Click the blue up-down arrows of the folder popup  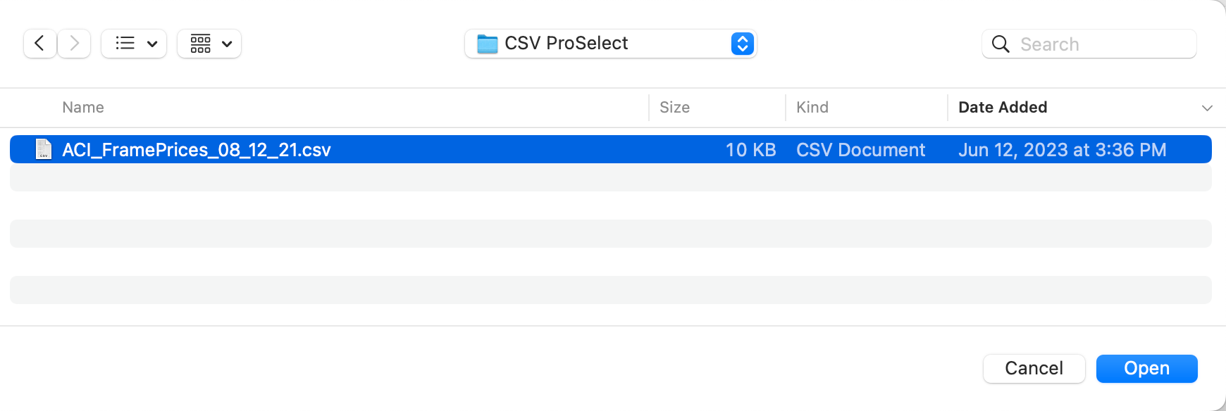742,44
